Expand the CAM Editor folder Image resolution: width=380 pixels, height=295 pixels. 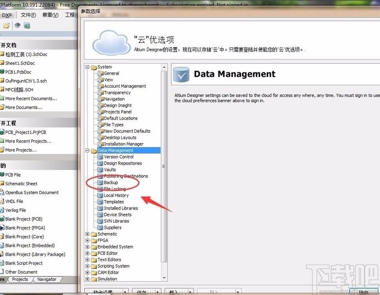point(88,273)
